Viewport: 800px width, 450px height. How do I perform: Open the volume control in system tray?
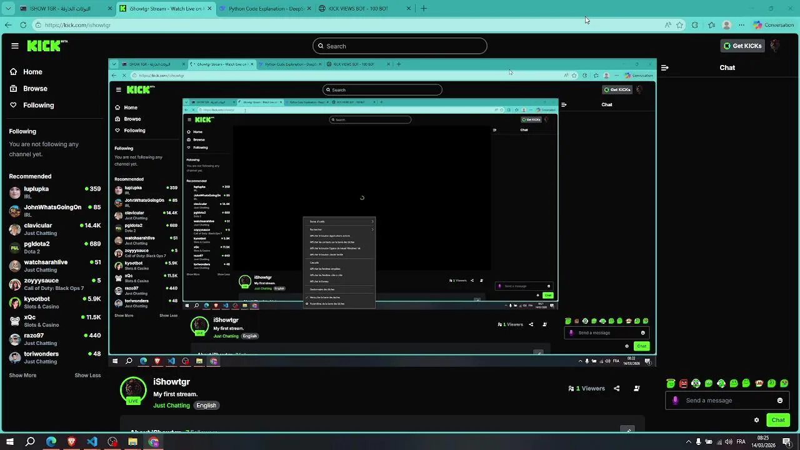click(x=728, y=442)
